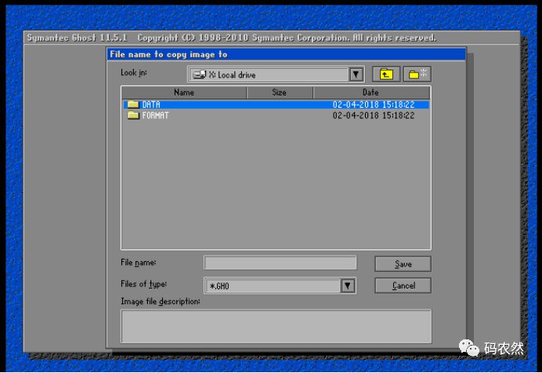Sort by the Size column header
Viewport: 542px width, 373px height.
coord(280,92)
